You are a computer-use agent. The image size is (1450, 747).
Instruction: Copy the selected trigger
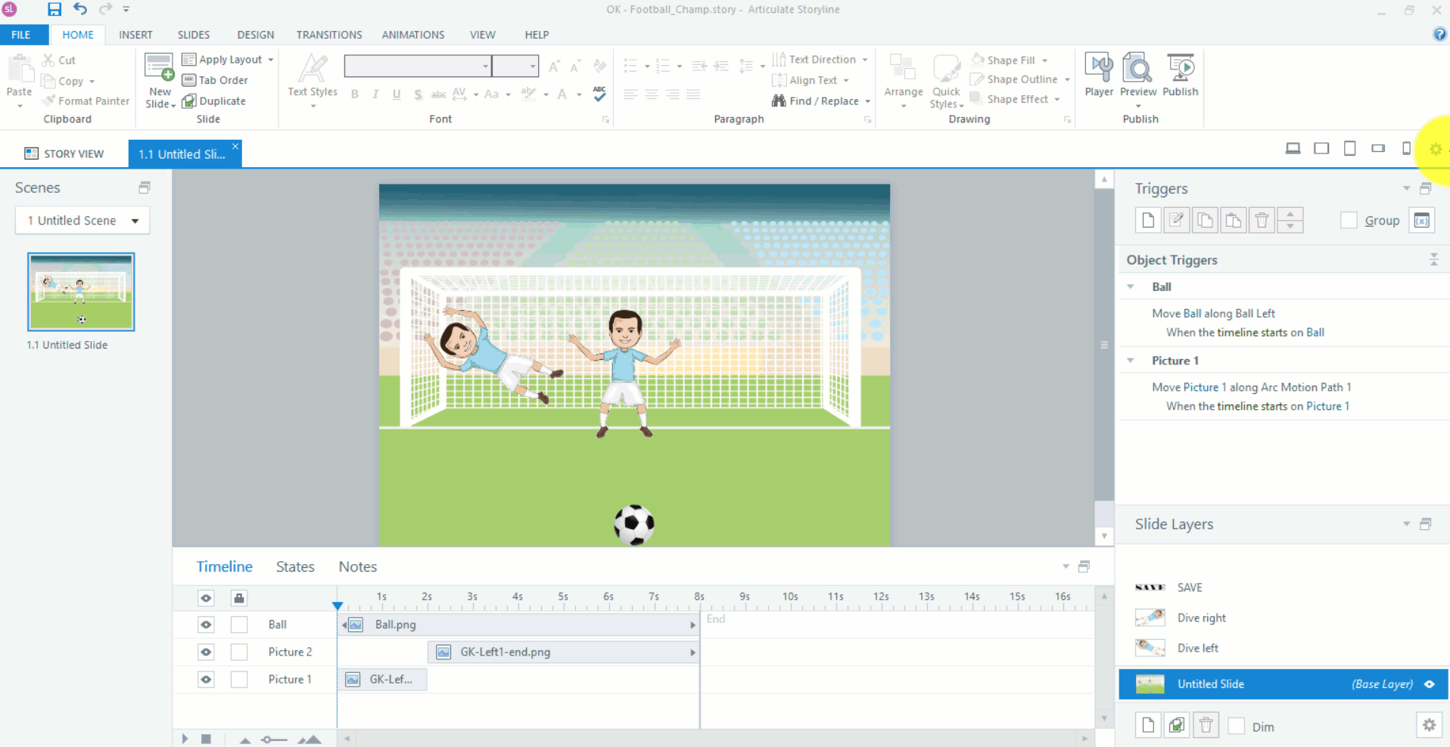(1205, 220)
